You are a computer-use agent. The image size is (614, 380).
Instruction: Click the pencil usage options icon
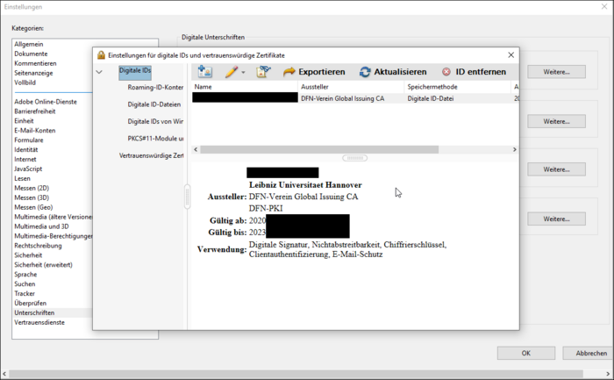(x=232, y=72)
